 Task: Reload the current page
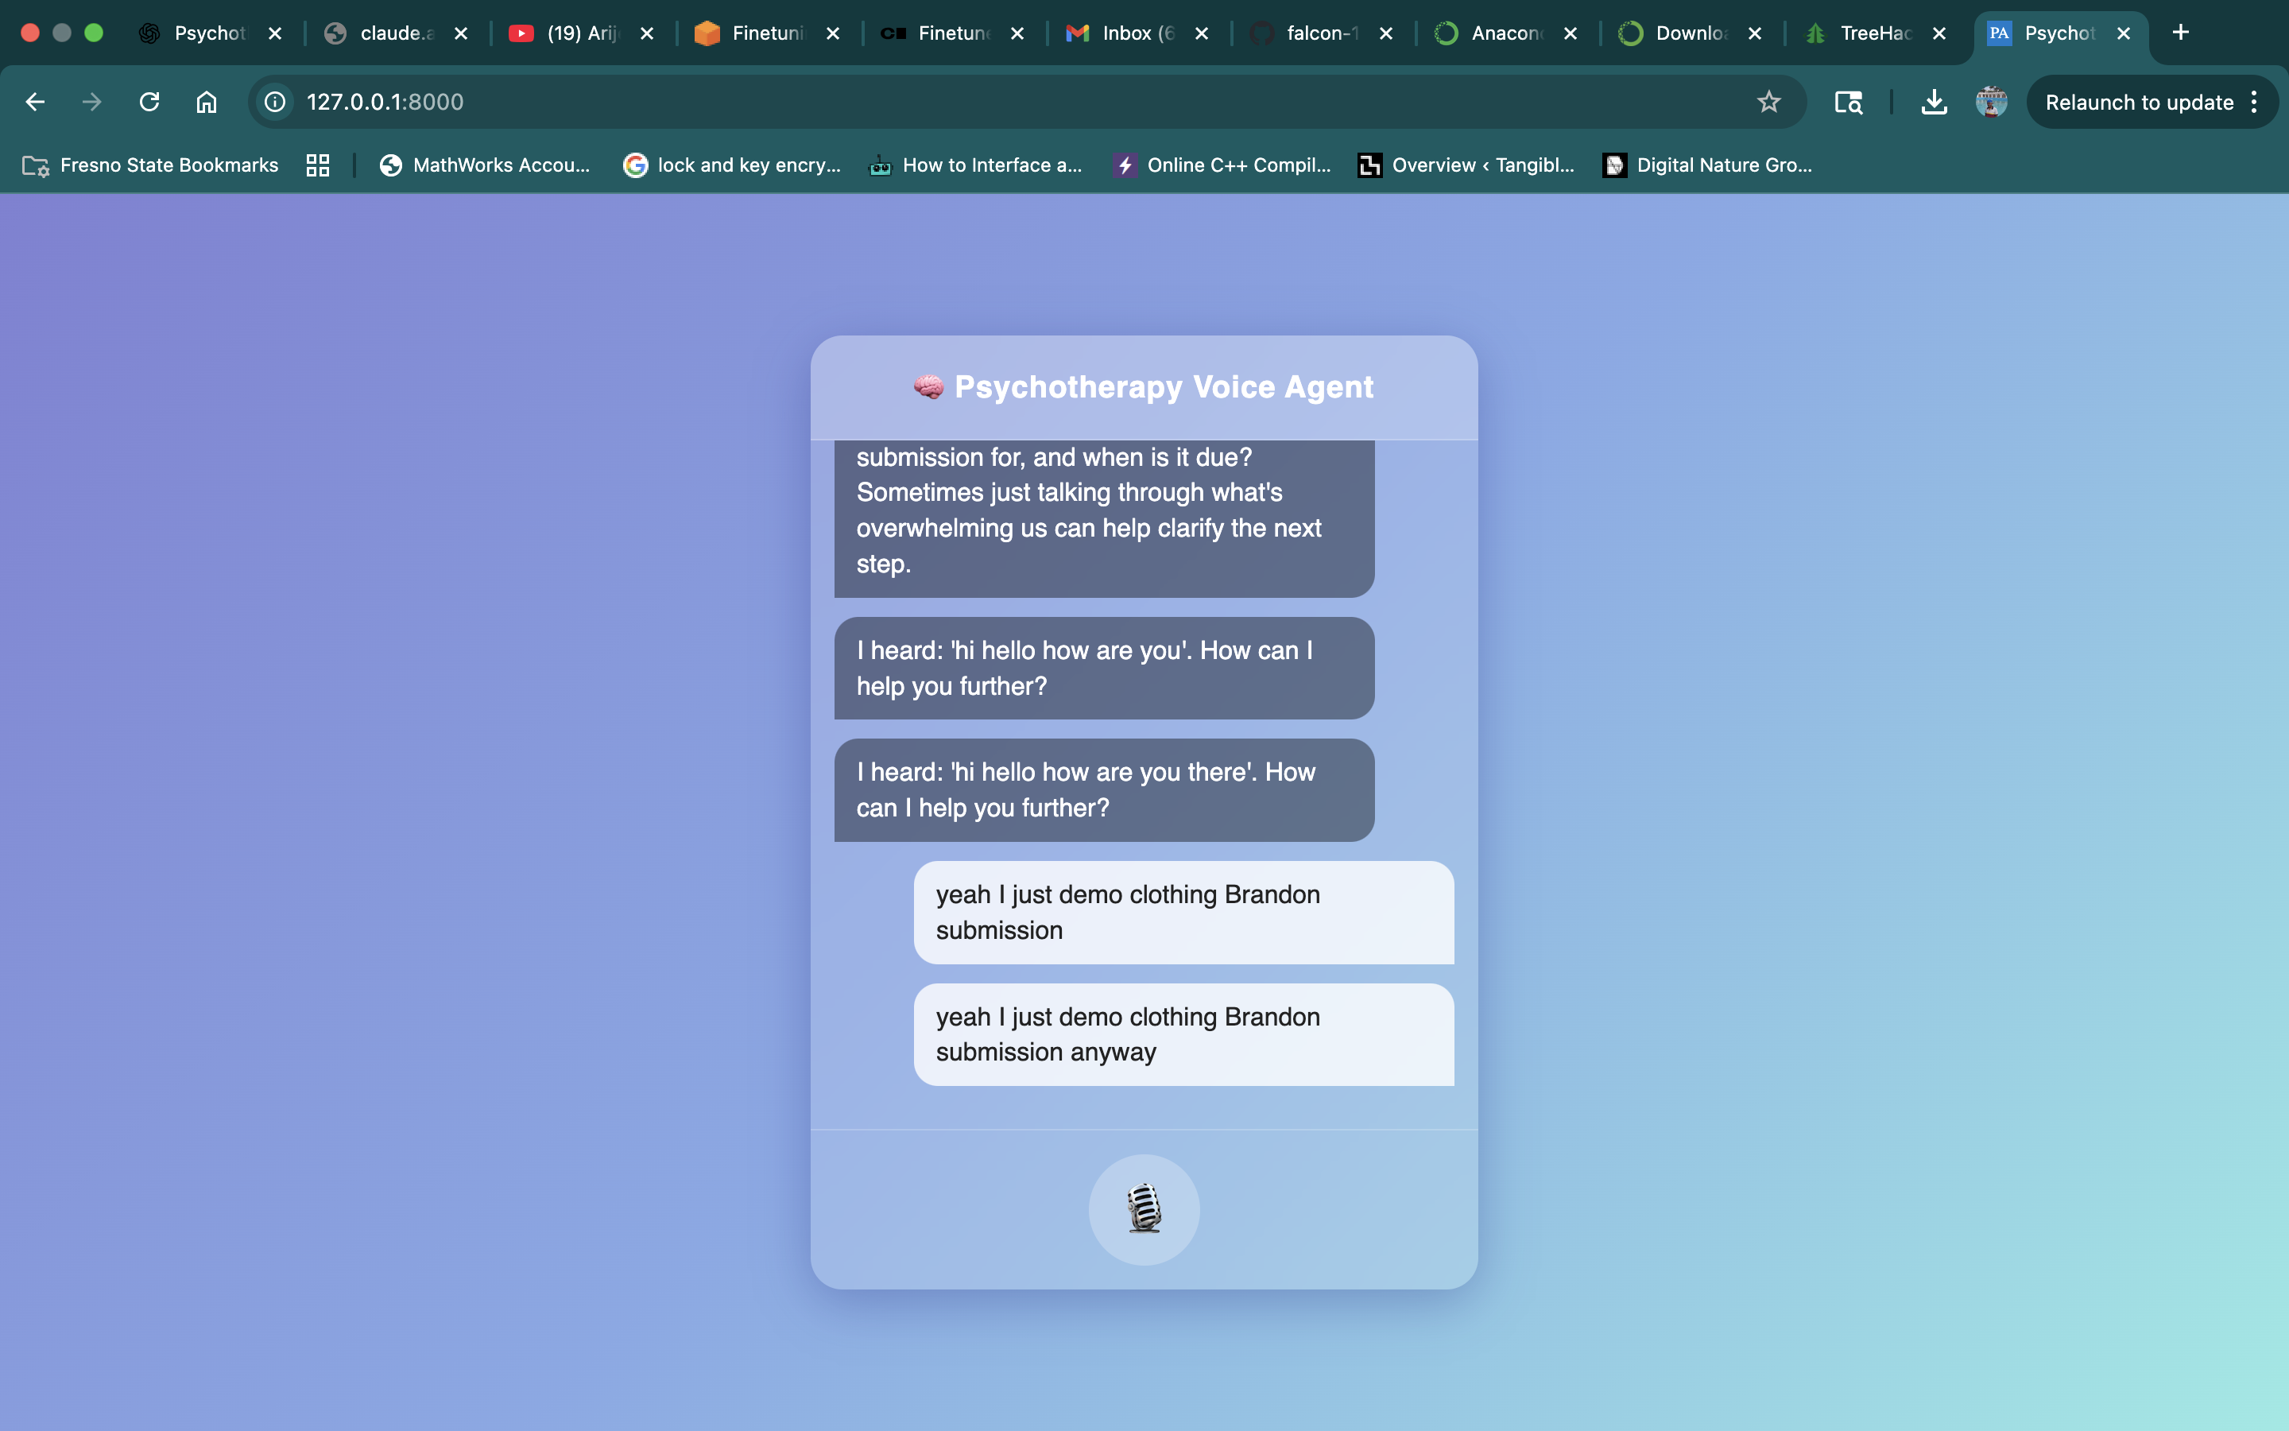[149, 101]
